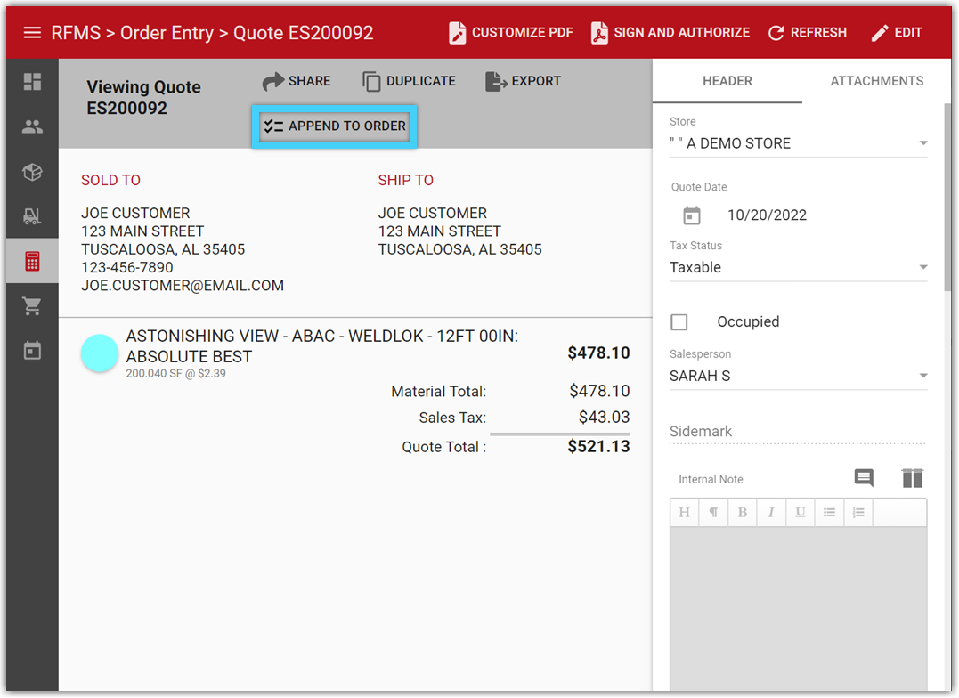Open the Salesperson dropdown
Viewport: 959px width, 698px height.
922,376
